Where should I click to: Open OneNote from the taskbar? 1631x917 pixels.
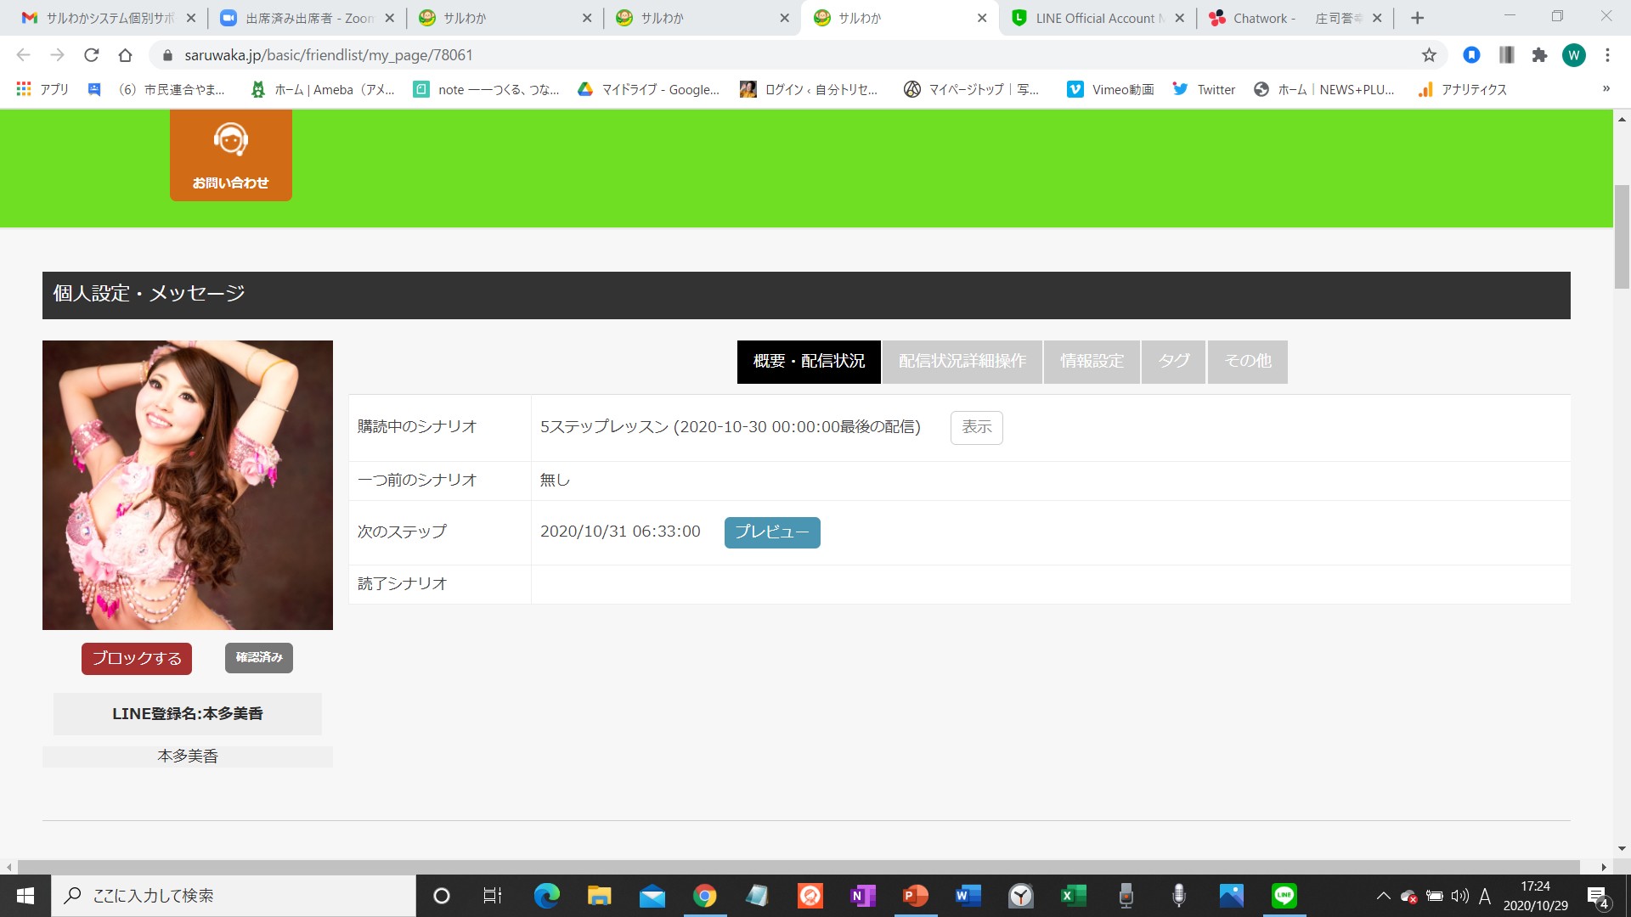(x=862, y=896)
